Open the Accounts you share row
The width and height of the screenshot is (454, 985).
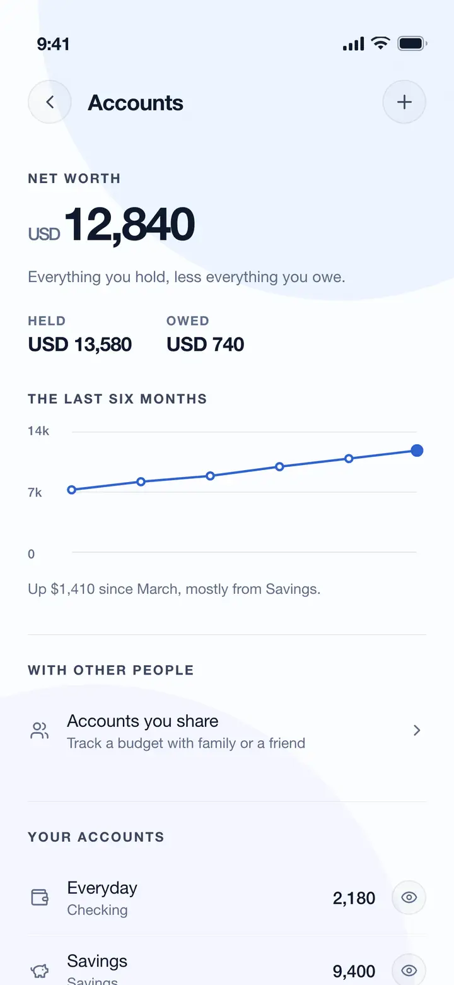[227, 731]
